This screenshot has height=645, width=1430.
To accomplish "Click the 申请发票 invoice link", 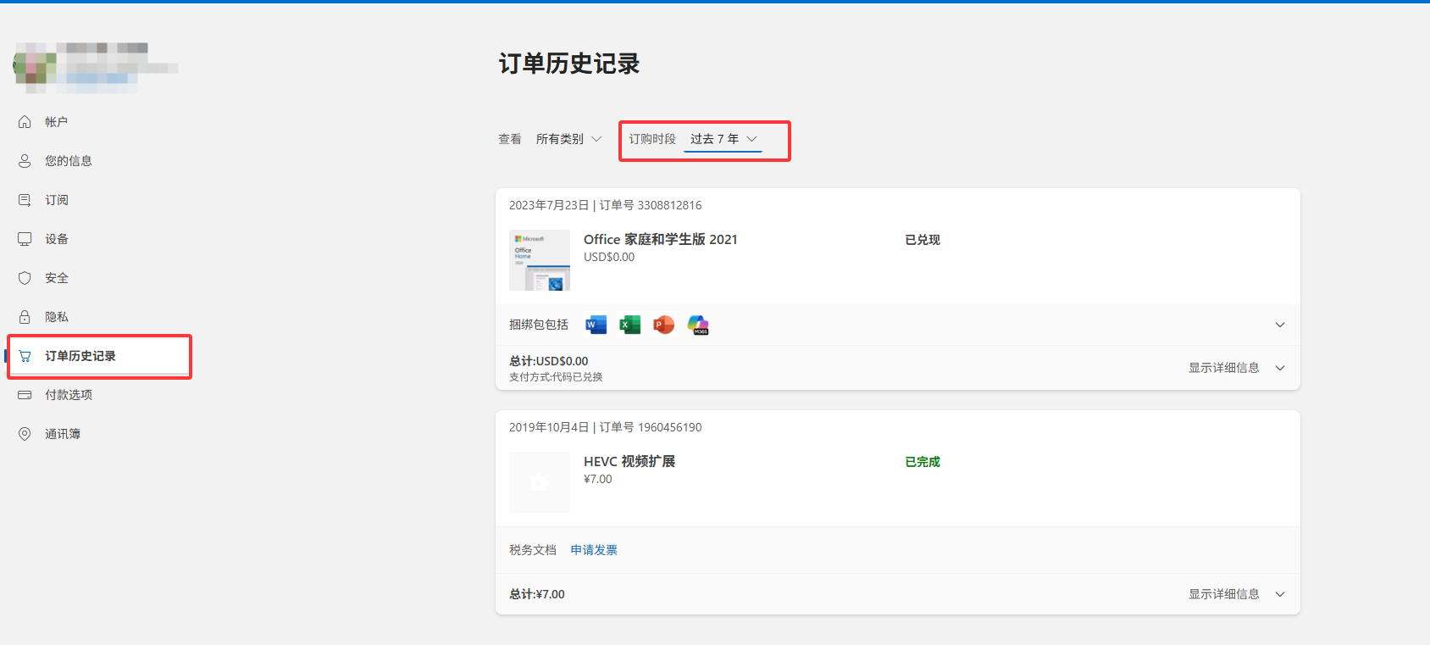I will [x=594, y=550].
